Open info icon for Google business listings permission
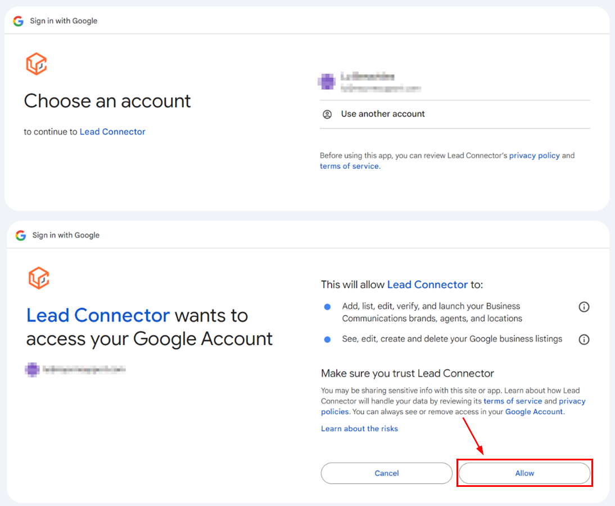This screenshot has height=506, width=615. click(584, 339)
